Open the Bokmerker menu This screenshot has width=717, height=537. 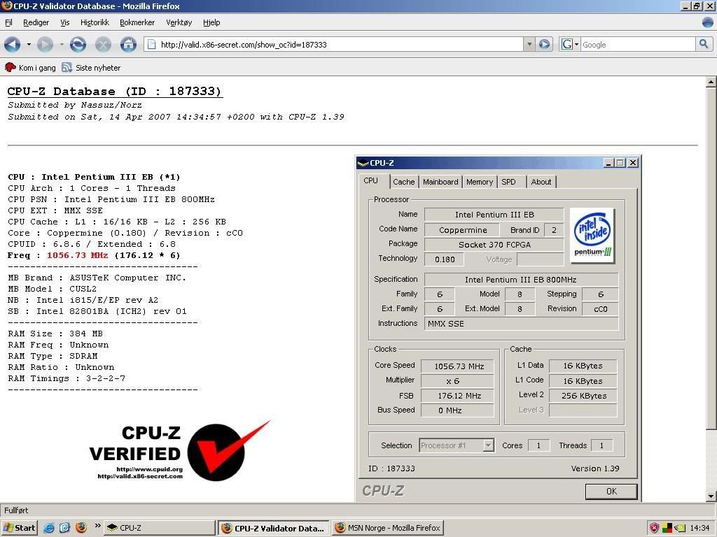pyautogui.click(x=137, y=22)
